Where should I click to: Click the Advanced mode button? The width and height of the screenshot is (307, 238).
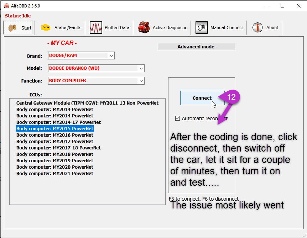tap(196, 47)
